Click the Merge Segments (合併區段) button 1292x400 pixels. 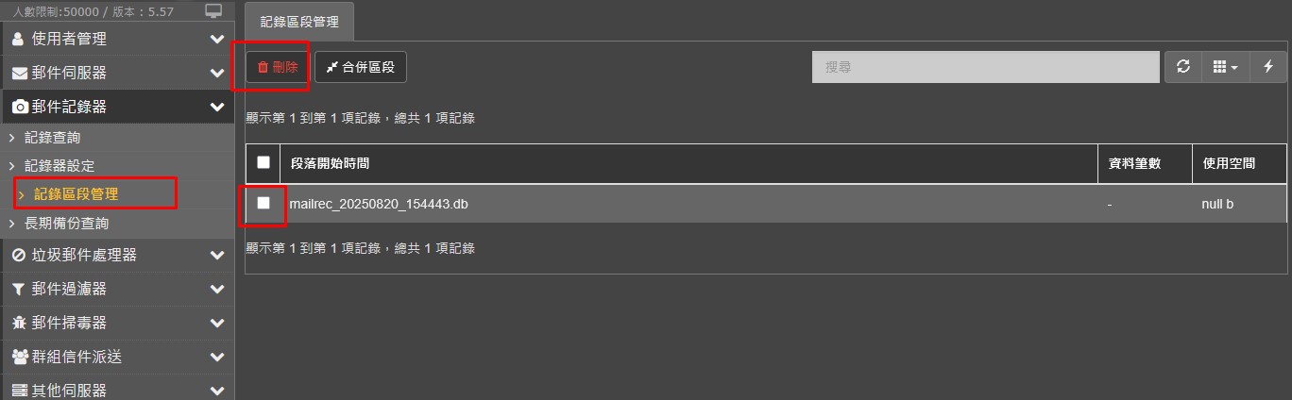tap(361, 68)
